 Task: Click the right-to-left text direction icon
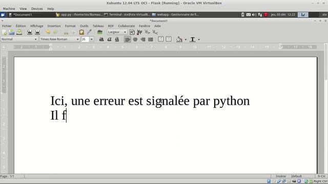[155, 32]
